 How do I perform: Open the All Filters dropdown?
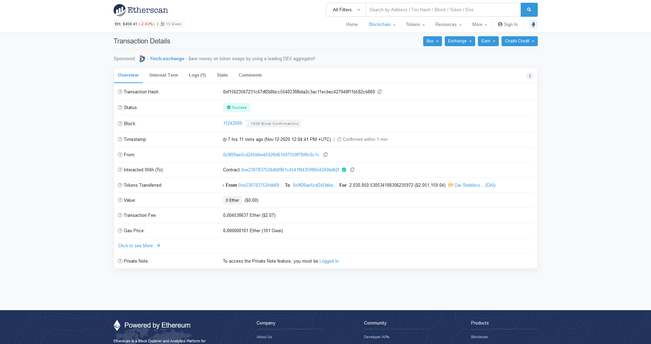click(345, 10)
